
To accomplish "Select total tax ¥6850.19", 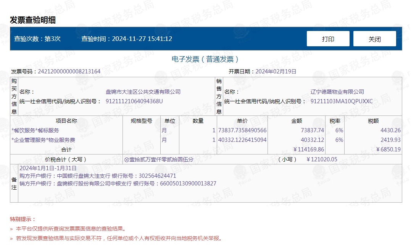I will pyautogui.click(x=388, y=149).
